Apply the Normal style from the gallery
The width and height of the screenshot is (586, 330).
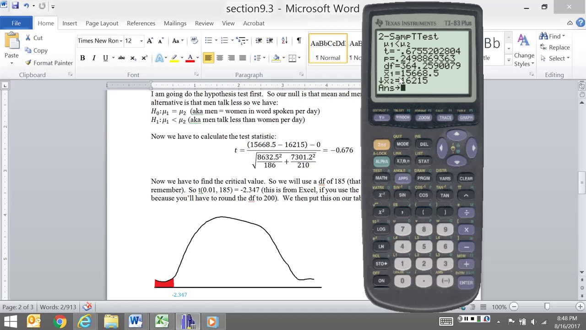click(x=328, y=49)
